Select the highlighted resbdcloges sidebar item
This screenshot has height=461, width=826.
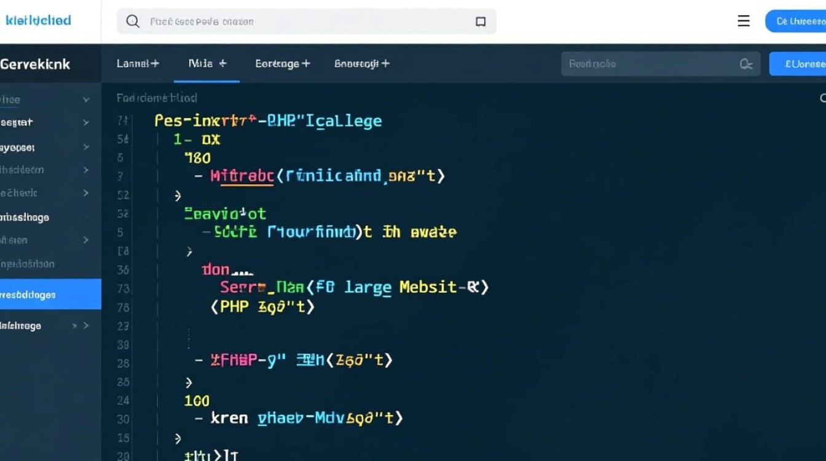click(x=37, y=294)
